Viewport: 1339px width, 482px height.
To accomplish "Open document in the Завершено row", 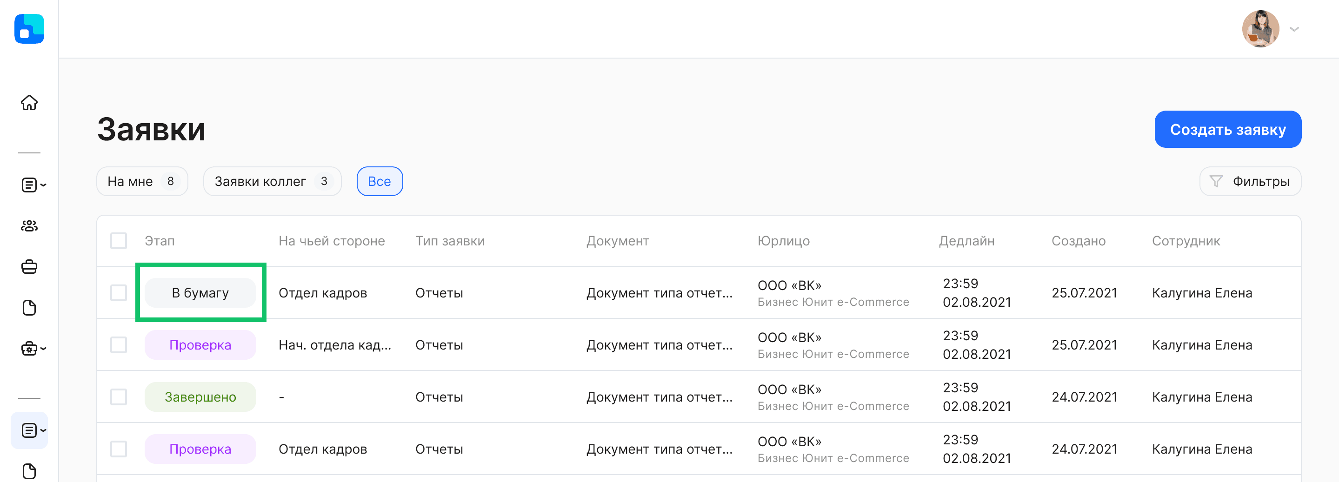I will click(659, 397).
